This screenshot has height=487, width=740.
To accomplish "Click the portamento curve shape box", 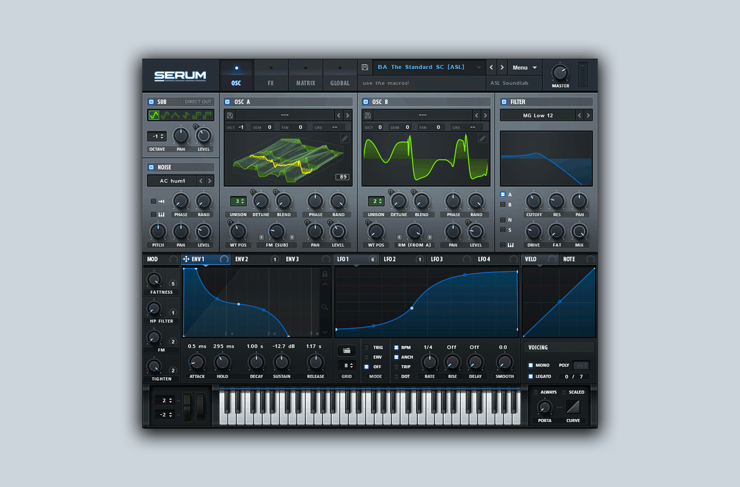I will [573, 407].
